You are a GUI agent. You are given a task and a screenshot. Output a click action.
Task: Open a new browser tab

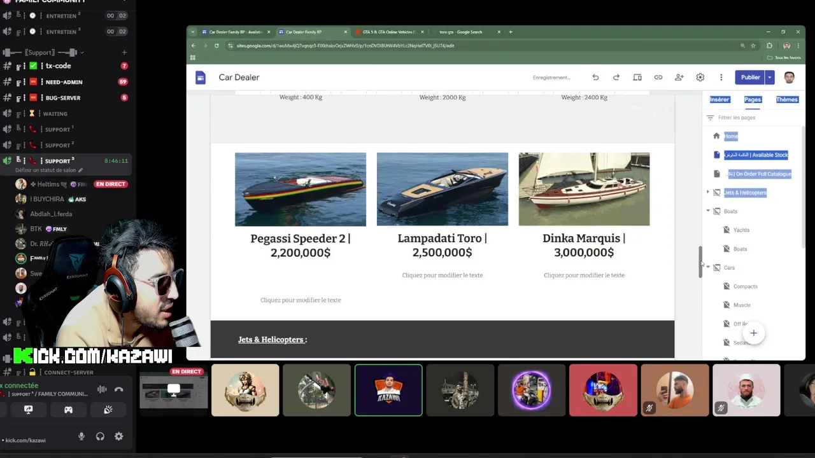click(511, 32)
